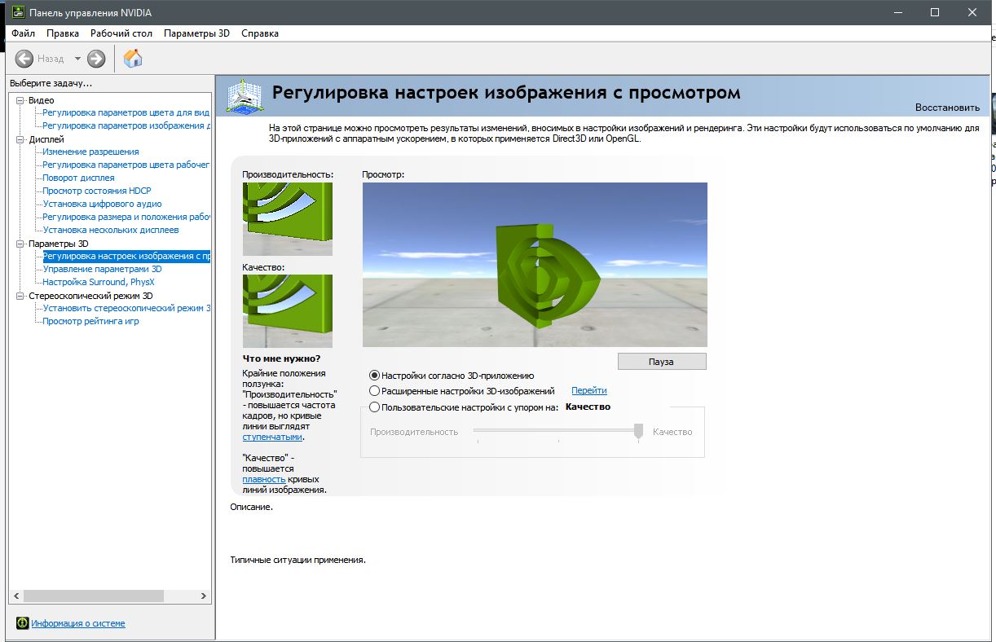The image size is (996, 642).
Task: Click the Производительность–Качество slider thumb
Action: (639, 432)
